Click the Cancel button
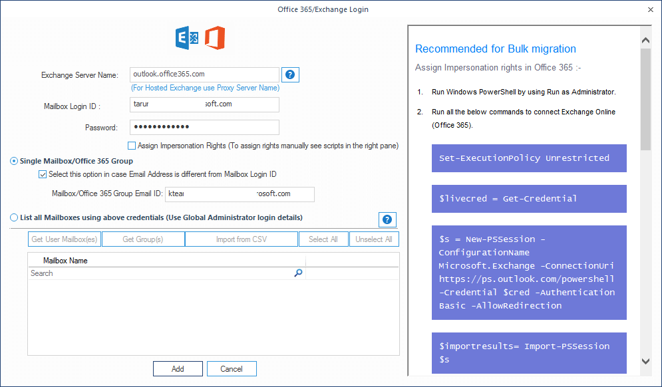The width and height of the screenshot is (662, 387). [232, 369]
